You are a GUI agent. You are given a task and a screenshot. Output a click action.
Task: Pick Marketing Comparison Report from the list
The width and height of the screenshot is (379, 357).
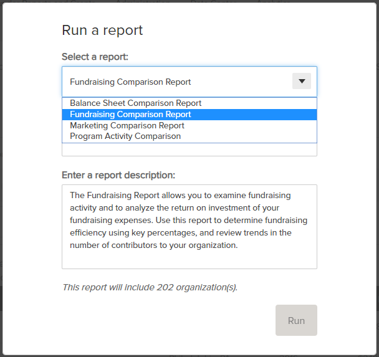point(127,126)
